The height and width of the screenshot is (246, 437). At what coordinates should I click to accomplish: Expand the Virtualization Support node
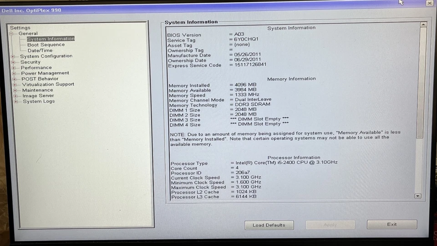(15, 85)
